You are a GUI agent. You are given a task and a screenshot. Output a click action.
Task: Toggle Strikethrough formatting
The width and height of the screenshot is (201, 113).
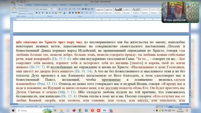[x=47, y=13]
